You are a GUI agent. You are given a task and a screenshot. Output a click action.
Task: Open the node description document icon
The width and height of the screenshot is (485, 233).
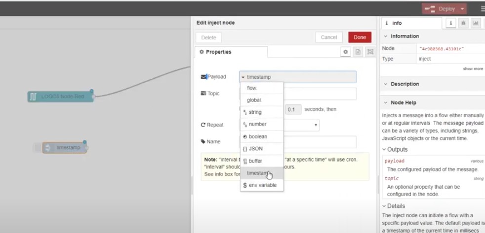(x=358, y=52)
